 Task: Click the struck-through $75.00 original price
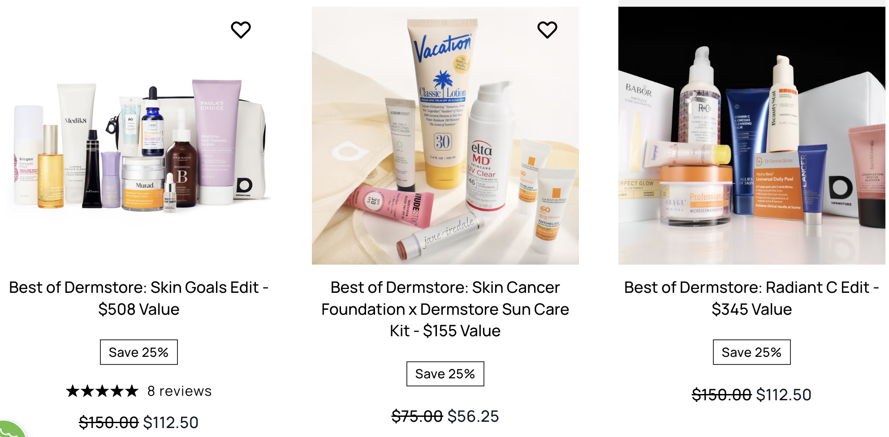[x=417, y=416]
